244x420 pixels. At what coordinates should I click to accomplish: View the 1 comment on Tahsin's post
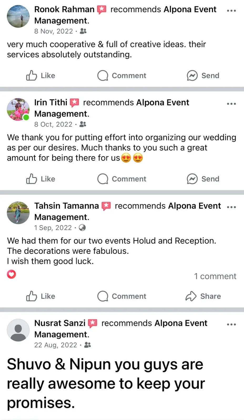215,276
